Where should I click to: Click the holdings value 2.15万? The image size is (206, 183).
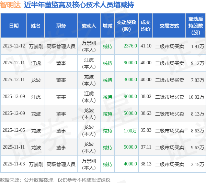click(197, 164)
